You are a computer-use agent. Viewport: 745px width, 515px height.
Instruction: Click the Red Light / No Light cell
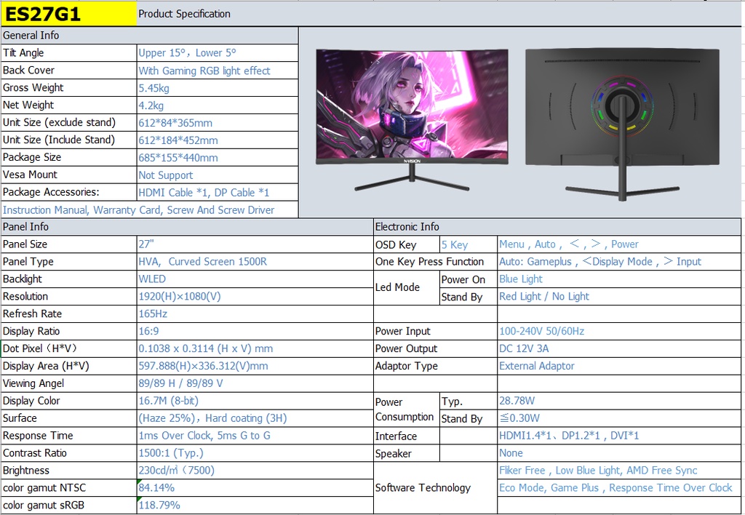click(620, 297)
